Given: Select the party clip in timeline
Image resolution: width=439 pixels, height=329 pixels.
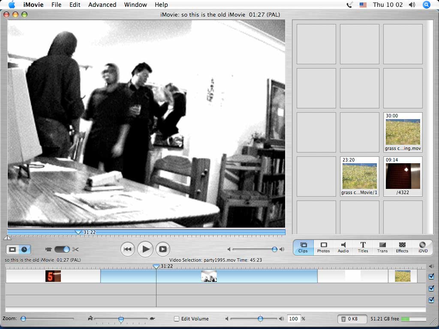Looking at the screenshot, I should click(209, 276).
